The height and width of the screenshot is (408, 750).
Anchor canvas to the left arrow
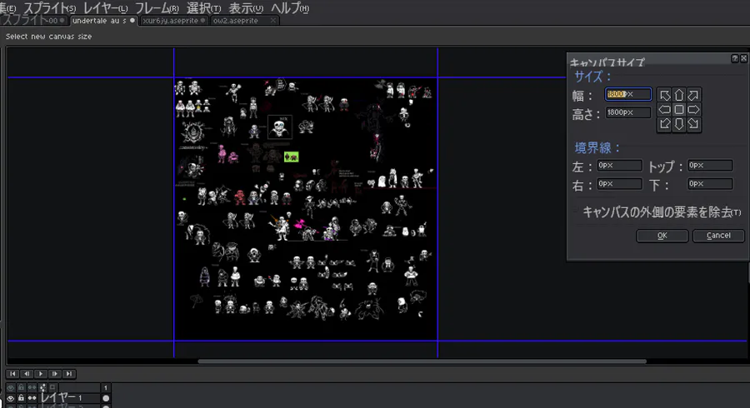tap(665, 109)
